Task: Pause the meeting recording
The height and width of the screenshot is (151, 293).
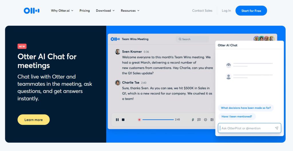Action: tap(117, 120)
